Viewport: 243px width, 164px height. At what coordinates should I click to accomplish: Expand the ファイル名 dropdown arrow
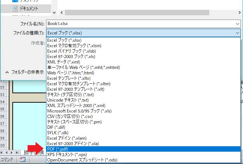click(x=238, y=24)
